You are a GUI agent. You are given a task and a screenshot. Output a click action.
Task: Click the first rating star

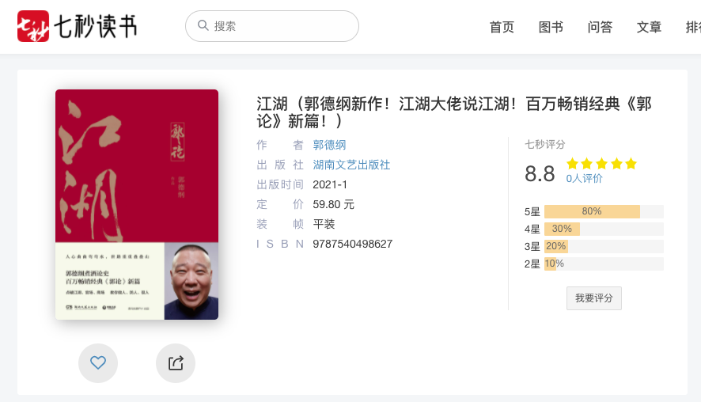[x=572, y=164]
